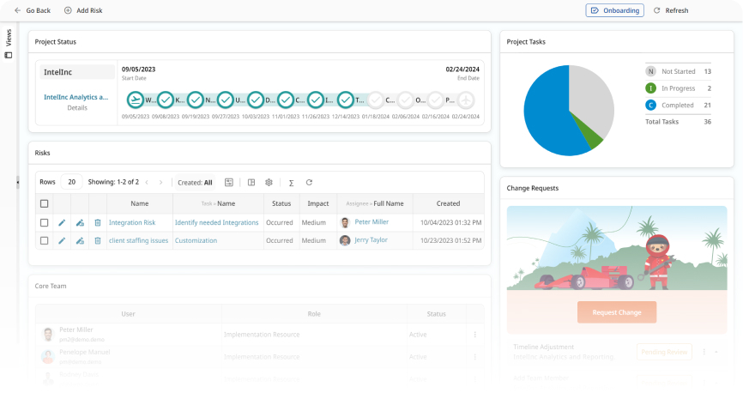Screen dimensions: 743x393
Task: Click Add Risk in top bar
Action: pos(83,10)
